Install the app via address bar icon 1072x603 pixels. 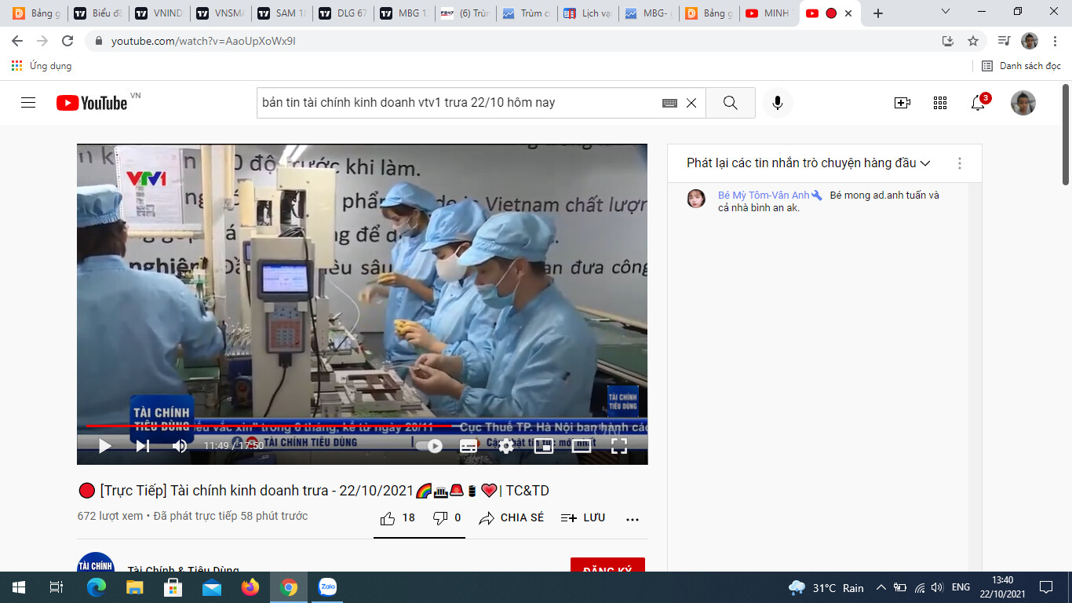tap(948, 41)
